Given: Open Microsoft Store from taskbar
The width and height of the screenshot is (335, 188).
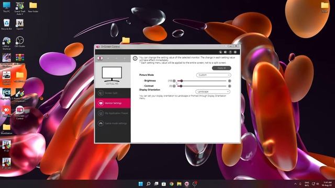Looking at the screenshot, I should [164, 184].
